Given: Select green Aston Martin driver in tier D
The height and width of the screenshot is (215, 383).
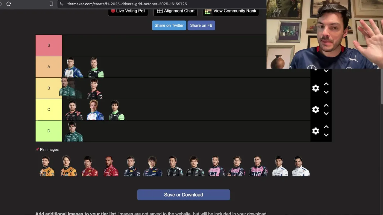Looking at the screenshot, I should click(73, 131).
